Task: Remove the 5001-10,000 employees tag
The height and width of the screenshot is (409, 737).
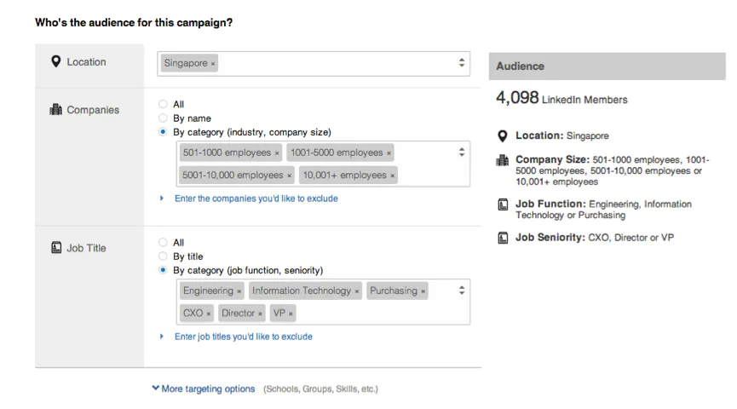Action: tap(289, 176)
